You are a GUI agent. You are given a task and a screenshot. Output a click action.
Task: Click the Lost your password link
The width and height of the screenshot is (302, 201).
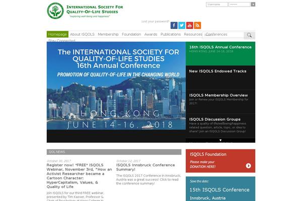click(155, 21)
